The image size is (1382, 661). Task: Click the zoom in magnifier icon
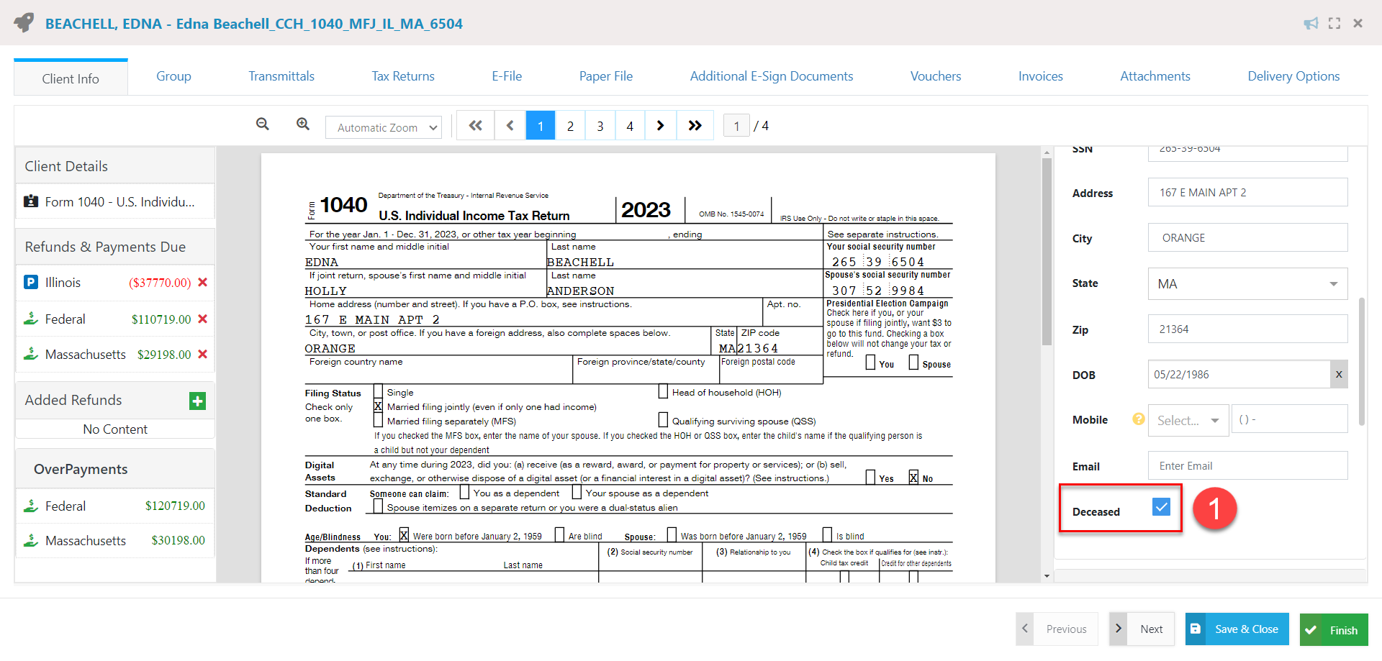[x=302, y=124]
